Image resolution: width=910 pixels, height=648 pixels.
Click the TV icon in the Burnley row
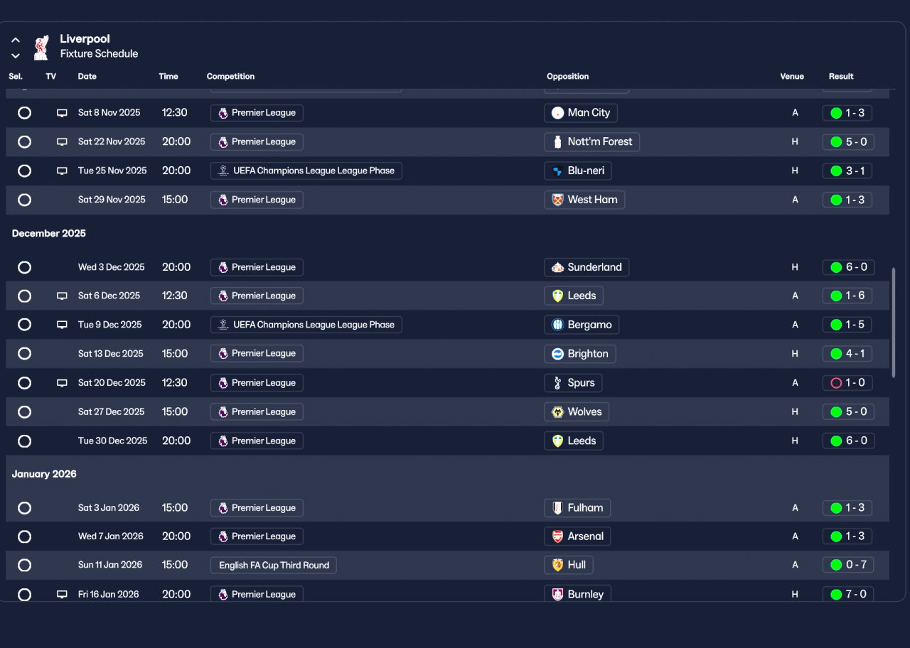[62, 595]
